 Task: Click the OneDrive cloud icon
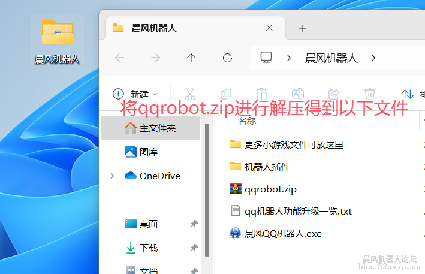coord(130,176)
